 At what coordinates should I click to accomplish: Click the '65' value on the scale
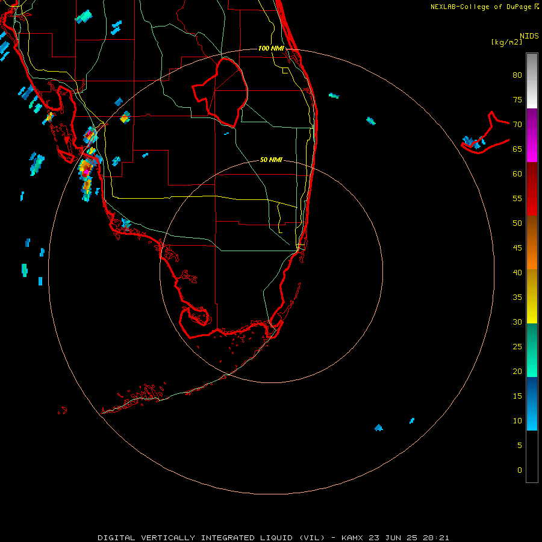click(x=517, y=149)
